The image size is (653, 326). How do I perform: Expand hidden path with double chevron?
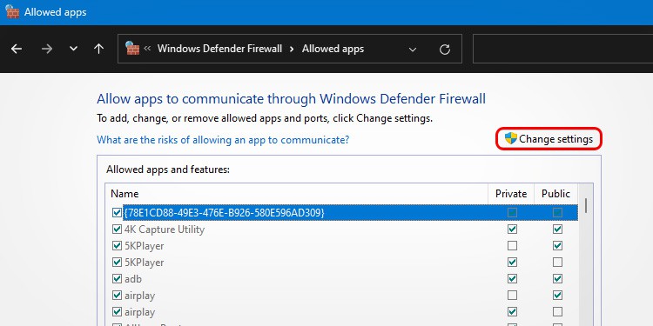tap(147, 48)
